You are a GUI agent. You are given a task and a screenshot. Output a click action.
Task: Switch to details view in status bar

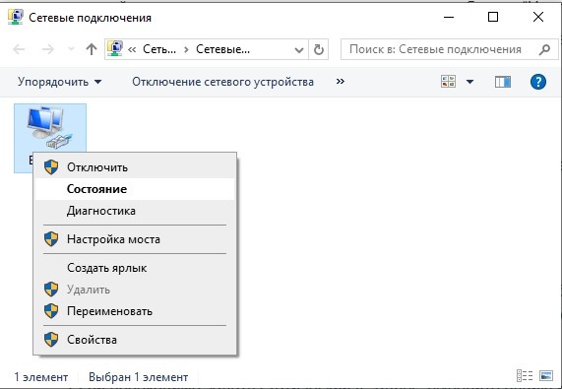point(525,375)
